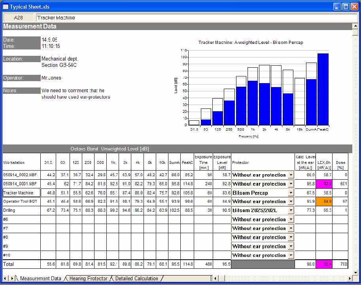Select the Operator Tool BGT workstation cell

[22, 201]
